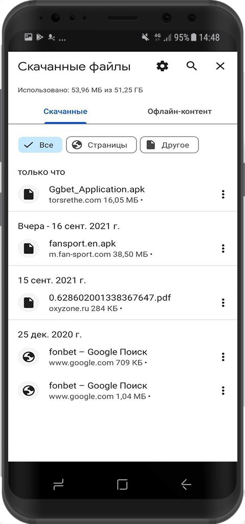Image resolution: width=245 pixels, height=524 pixels.
Task: Open more options menu for fansport.en.apk
Action: pyautogui.click(x=223, y=248)
